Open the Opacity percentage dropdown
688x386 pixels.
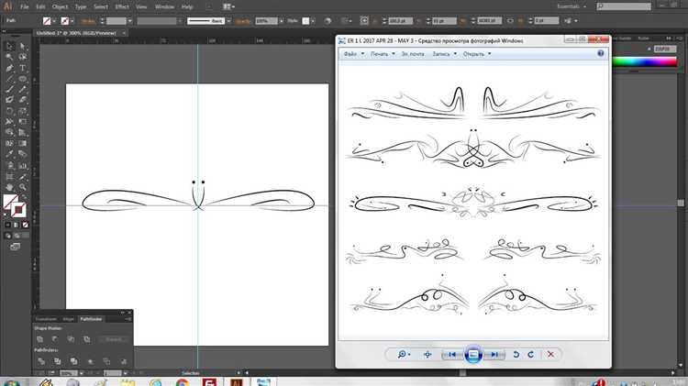click(x=282, y=20)
